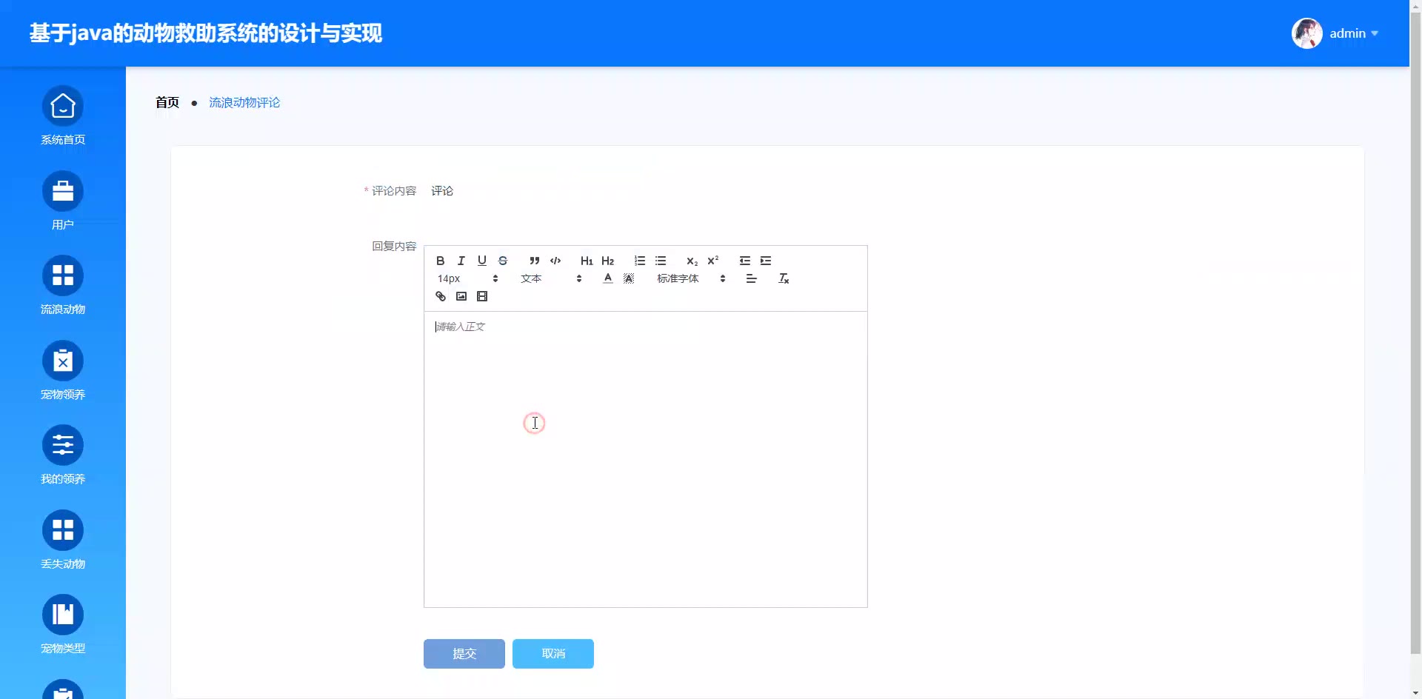The width and height of the screenshot is (1422, 699).
Task: Open the 标准字体 font family dropdown
Action: coord(691,278)
